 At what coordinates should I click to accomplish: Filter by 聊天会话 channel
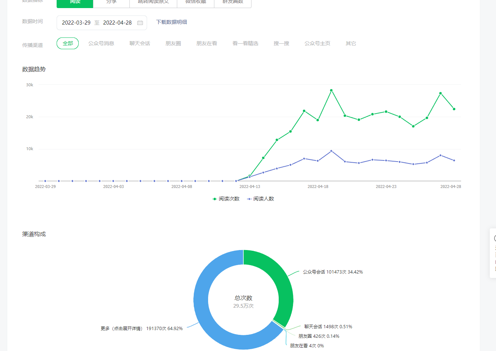pyautogui.click(x=140, y=43)
